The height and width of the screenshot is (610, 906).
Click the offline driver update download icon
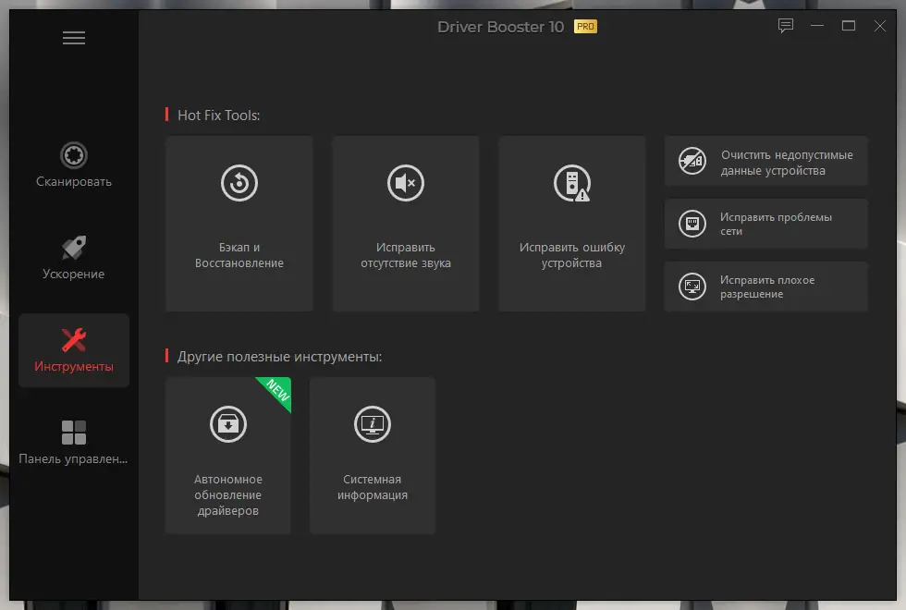point(227,424)
